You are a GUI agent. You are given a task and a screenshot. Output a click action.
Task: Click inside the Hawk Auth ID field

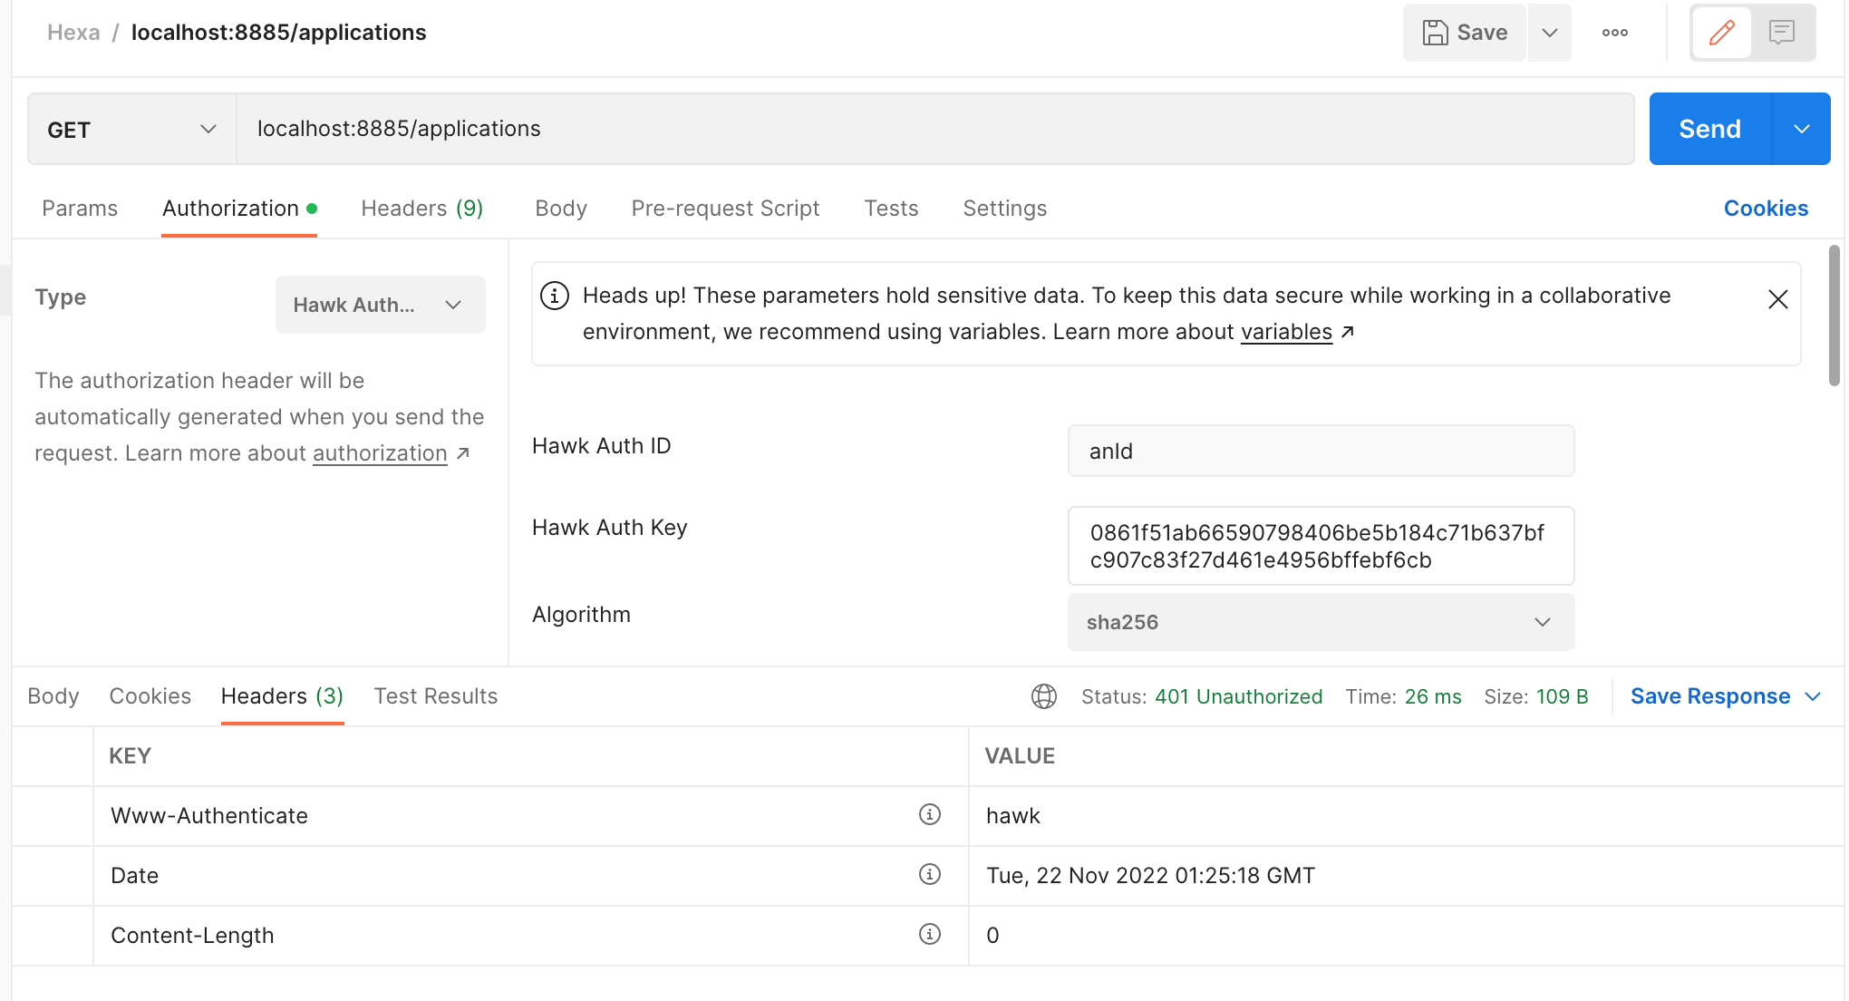click(1320, 451)
